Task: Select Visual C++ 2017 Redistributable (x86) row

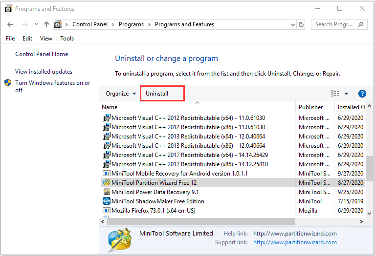Action: [x=233, y=164]
